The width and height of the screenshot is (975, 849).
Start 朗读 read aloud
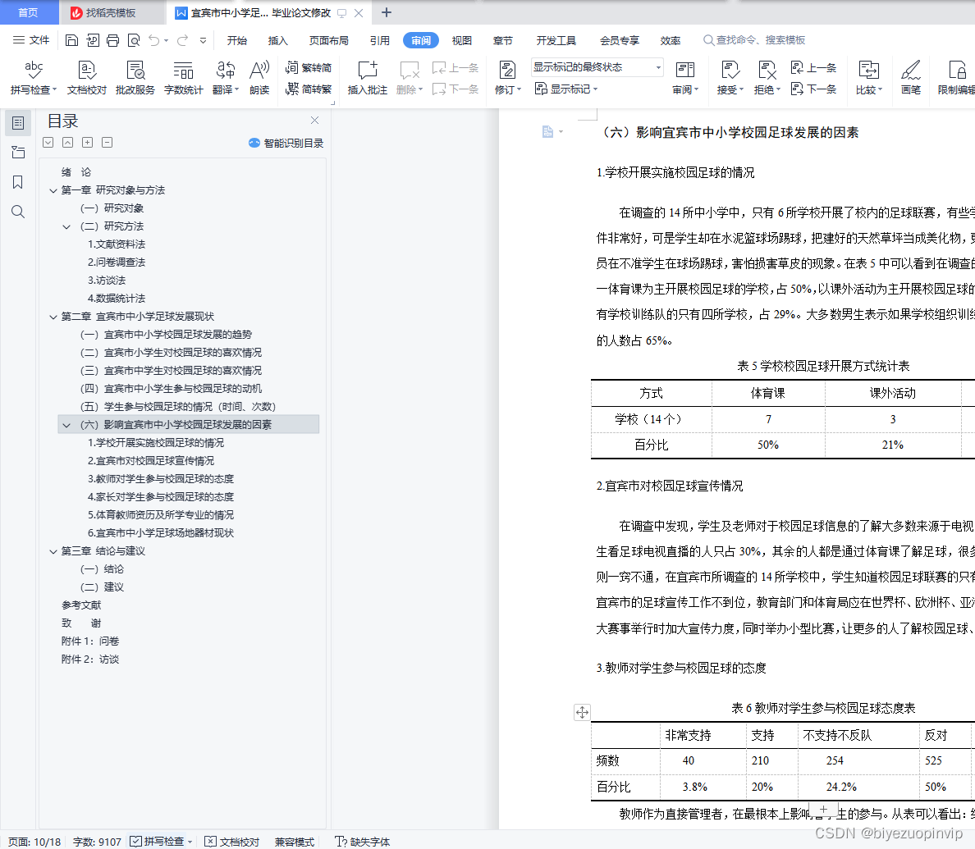(259, 78)
